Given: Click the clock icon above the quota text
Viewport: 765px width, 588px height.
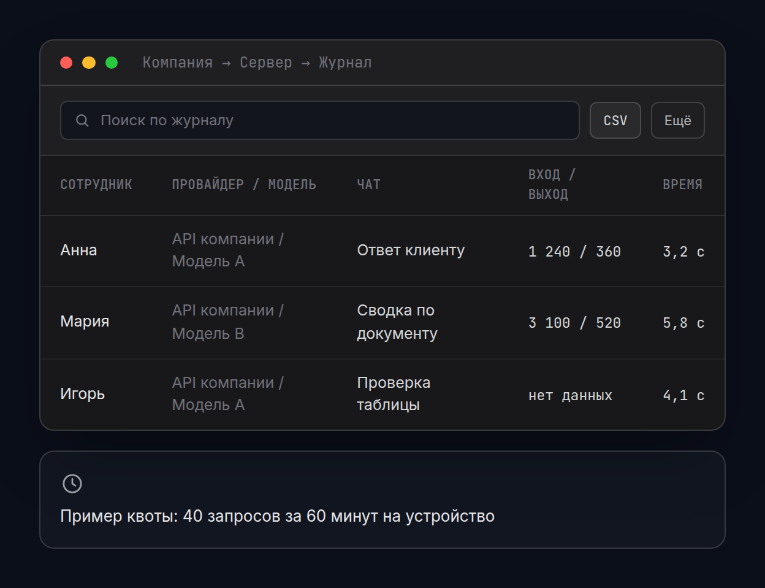Looking at the screenshot, I should (72, 484).
